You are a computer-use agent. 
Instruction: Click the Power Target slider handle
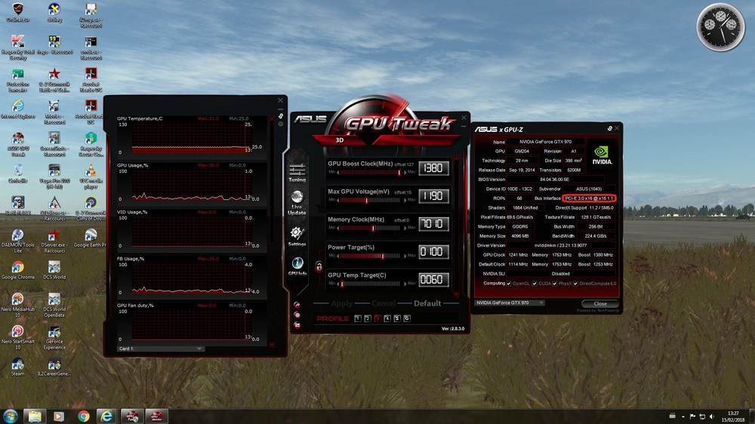(383, 256)
